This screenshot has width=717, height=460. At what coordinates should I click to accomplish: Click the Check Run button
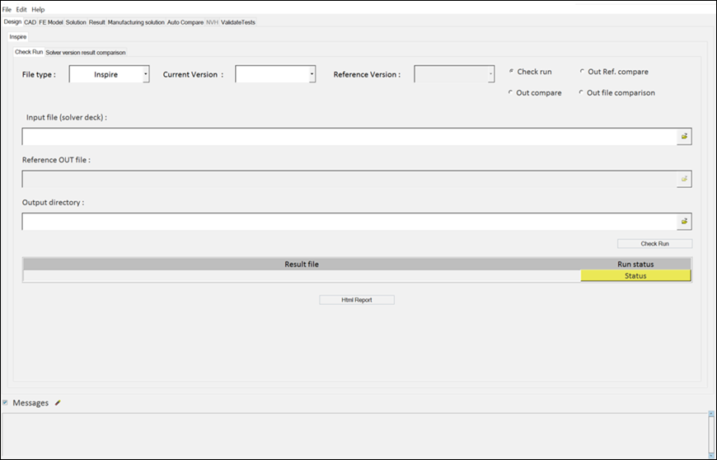655,244
